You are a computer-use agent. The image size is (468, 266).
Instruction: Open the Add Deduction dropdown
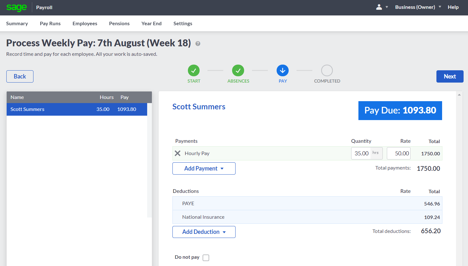click(x=204, y=232)
